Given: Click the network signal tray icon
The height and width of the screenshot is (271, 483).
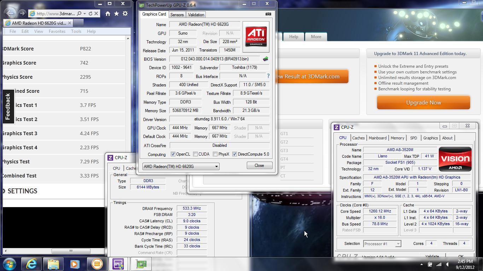Looking at the screenshot, I should [439, 264].
